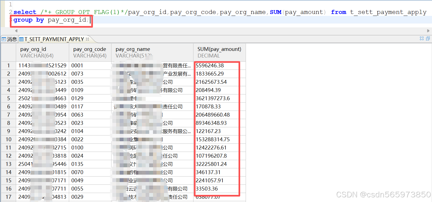This screenshot has height=202, width=432.
Task: Click the 'from' keyword in the SQL editor
Action: point(339,12)
